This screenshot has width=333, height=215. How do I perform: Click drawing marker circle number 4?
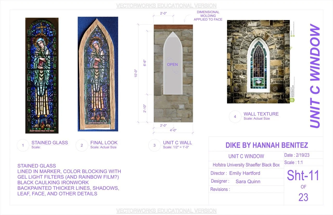235,117
